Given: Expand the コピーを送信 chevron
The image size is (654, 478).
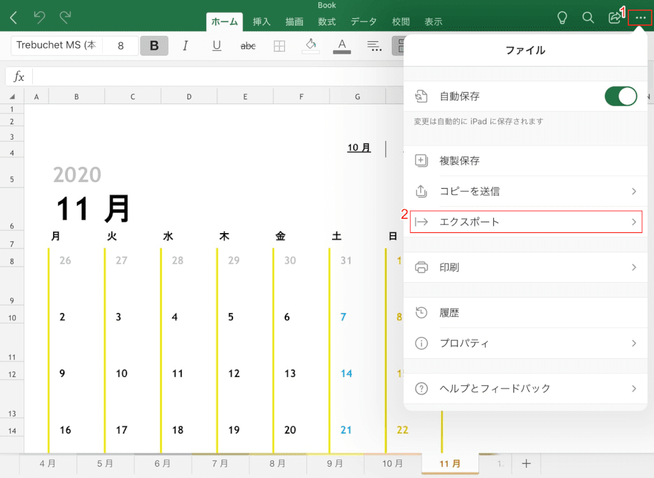Looking at the screenshot, I should (634, 191).
